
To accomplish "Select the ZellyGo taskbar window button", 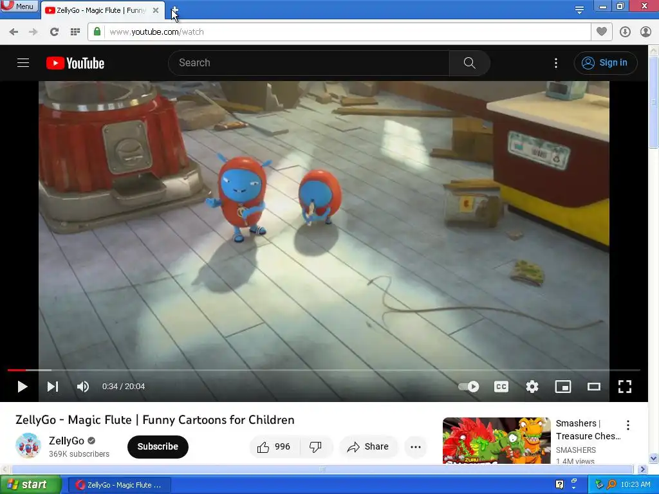I will tap(119, 485).
